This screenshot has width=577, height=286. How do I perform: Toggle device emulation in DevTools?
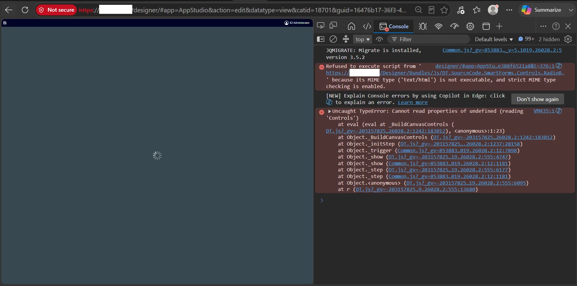333,26
